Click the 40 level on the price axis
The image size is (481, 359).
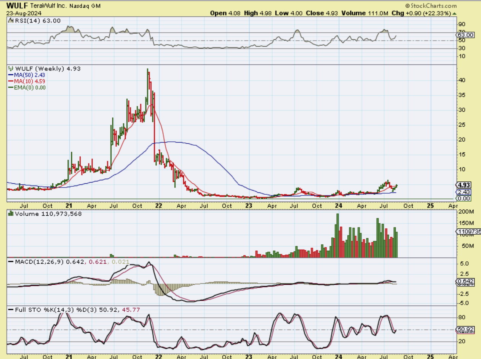462,80
